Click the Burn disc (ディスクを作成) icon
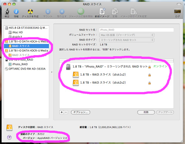Screen dimensions: 185x144 pyautogui.click(x=30, y=11)
